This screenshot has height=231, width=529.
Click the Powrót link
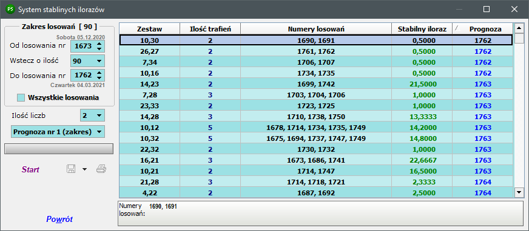point(59,220)
